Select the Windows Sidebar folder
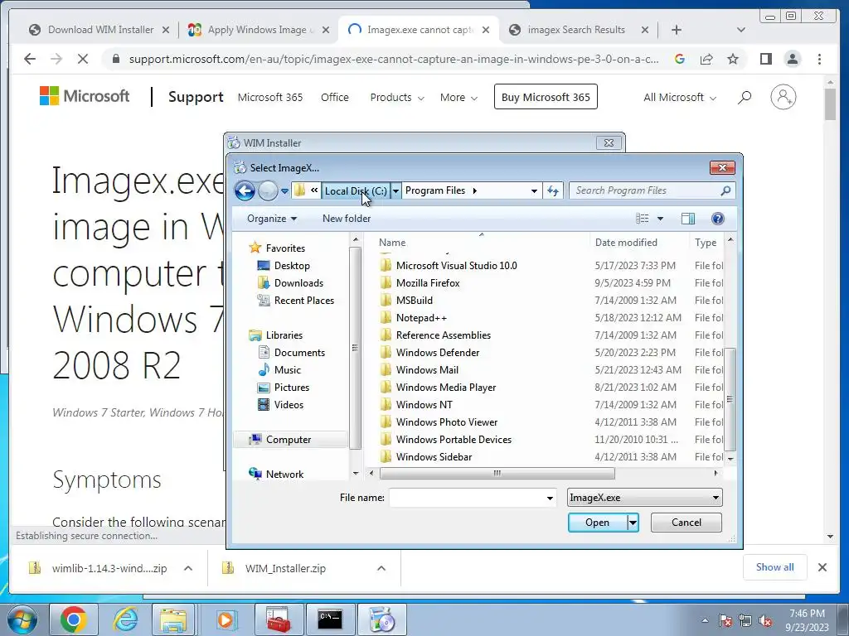Image resolution: width=849 pixels, height=636 pixels. click(x=434, y=457)
